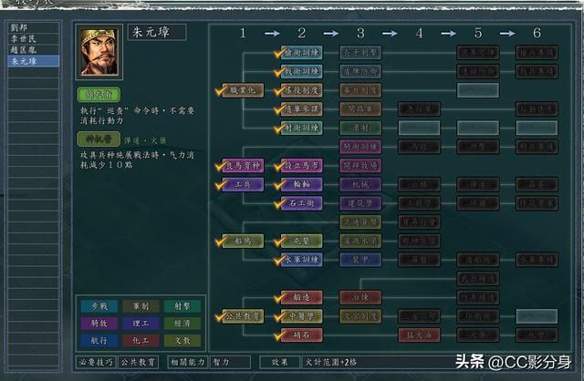Click stage number 1 header
584x381 pixels.
coord(243,33)
